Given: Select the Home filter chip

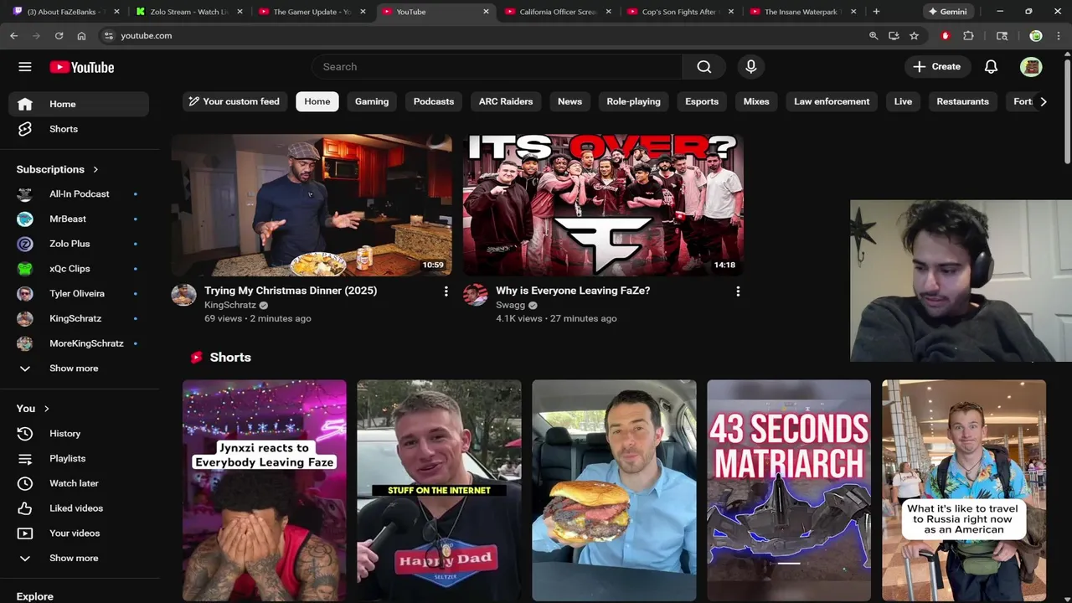Looking at the screenshot, I should click(x=317, y=101).
